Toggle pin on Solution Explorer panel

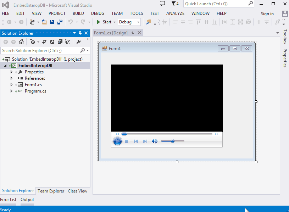pyautogui.click(x=80, y=33)
